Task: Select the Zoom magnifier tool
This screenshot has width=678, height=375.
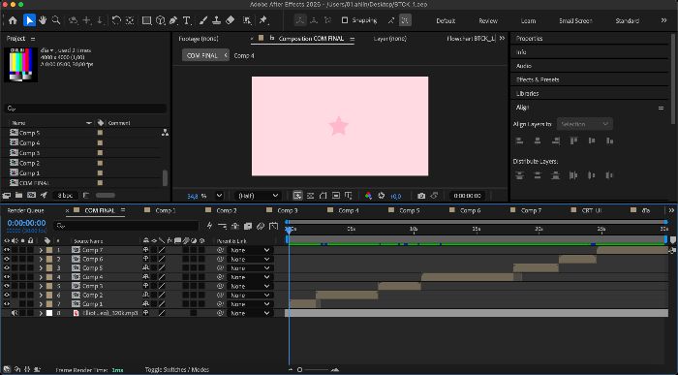Action: point(56,20)
